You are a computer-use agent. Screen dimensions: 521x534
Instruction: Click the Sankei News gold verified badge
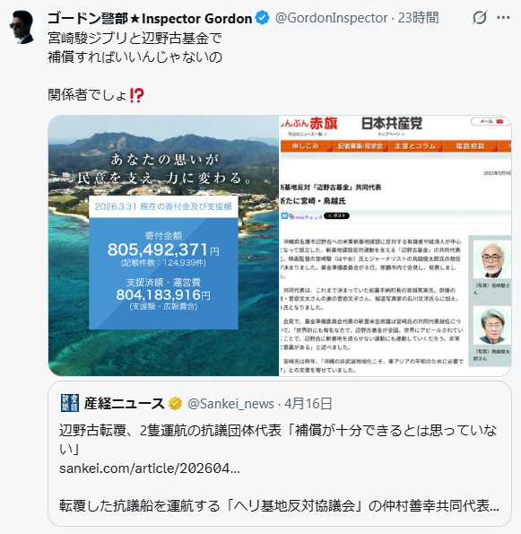(x=175, y=404)
